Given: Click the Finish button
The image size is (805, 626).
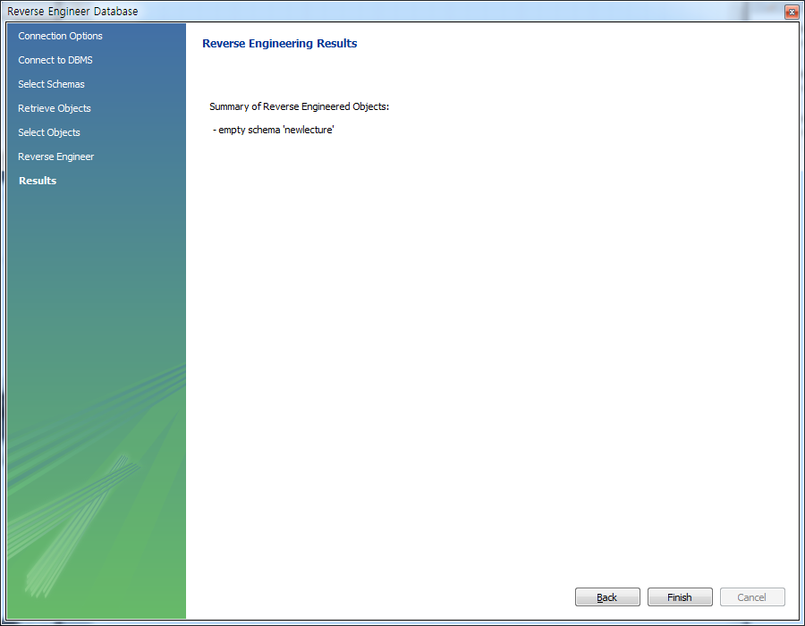Looking at the screenshot, I should 680,596.
